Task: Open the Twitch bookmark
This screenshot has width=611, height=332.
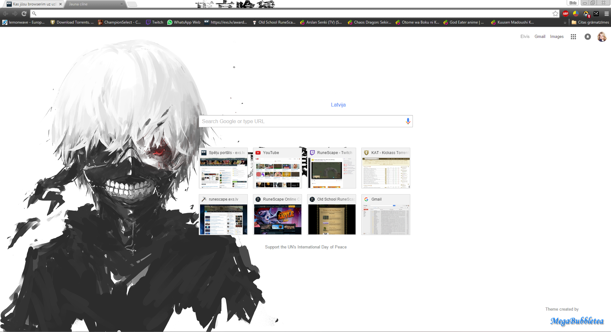Action: [155, 22]
